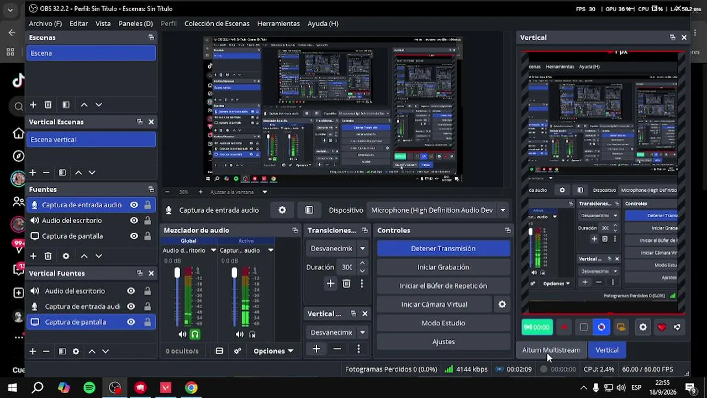Screen dimensions: 707x398
Task: Switch to the Aitum Multistream tab
Action: click(x=551, y=350)
